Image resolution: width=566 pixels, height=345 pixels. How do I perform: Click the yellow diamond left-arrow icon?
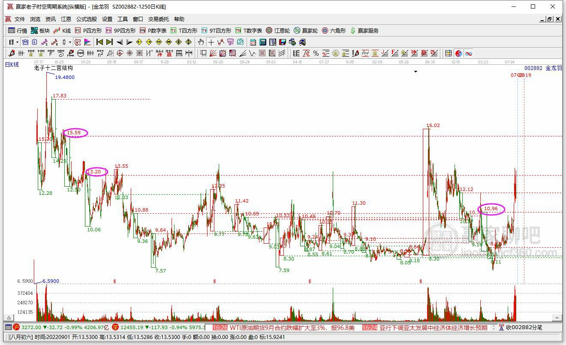(x=139, y=42)
